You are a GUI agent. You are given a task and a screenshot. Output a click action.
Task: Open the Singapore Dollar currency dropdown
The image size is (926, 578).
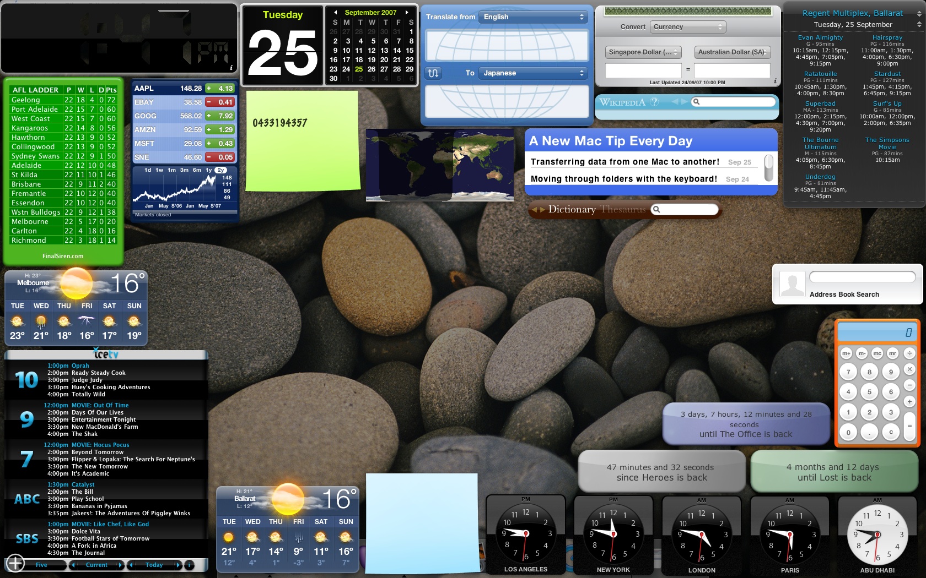coord(644,52)
